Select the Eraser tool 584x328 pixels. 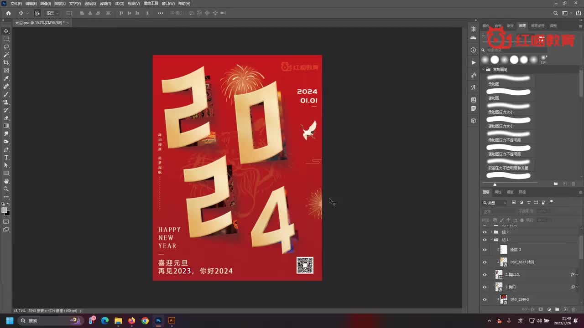[6, 118]
